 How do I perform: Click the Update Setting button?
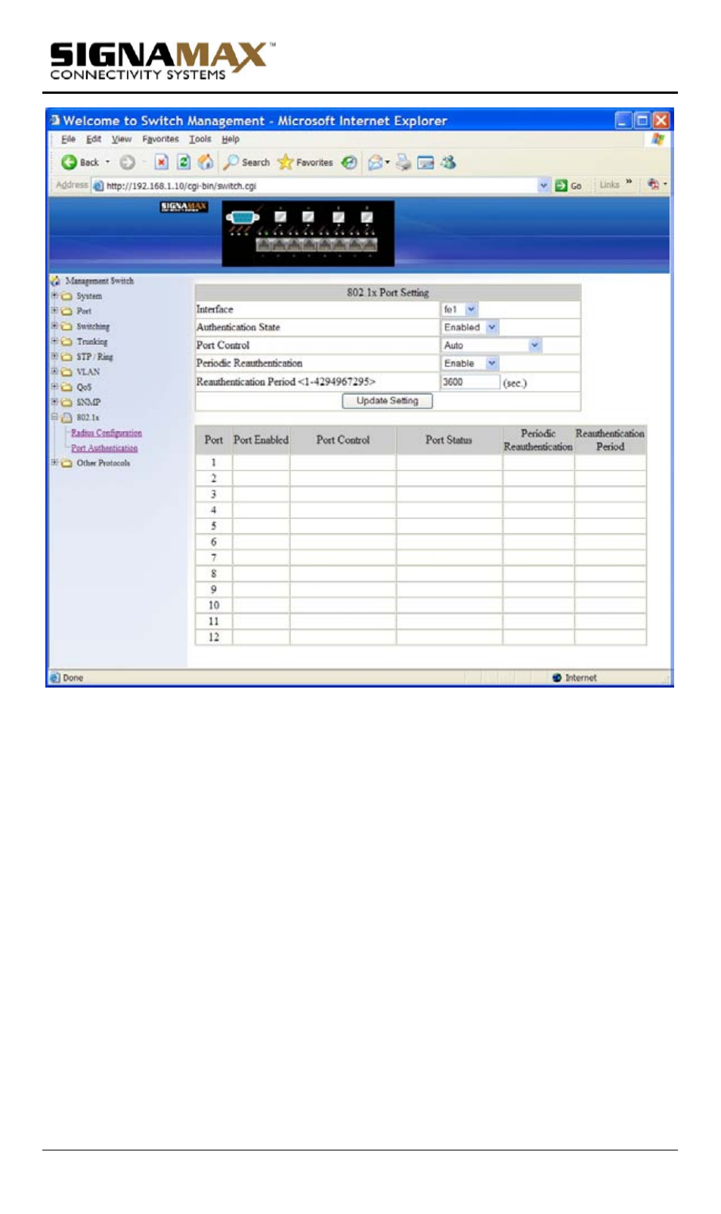click(388, 401)
